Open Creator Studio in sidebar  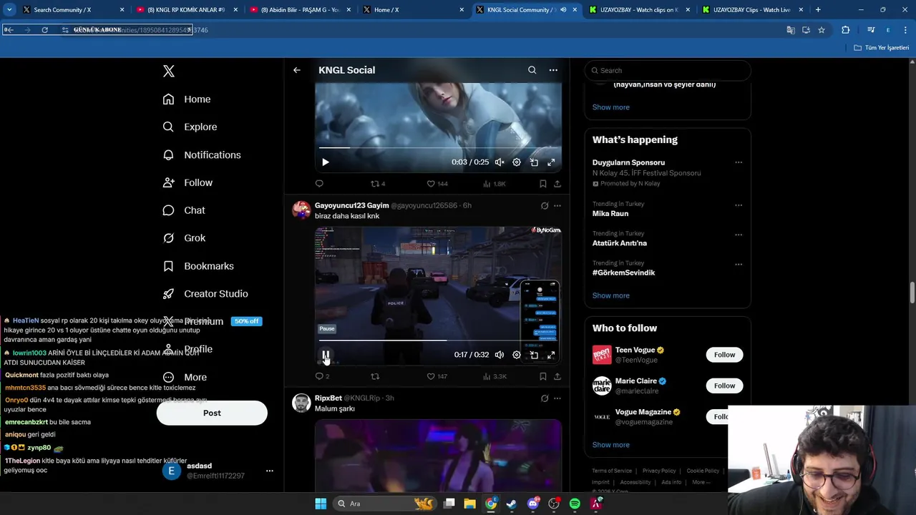205,294
